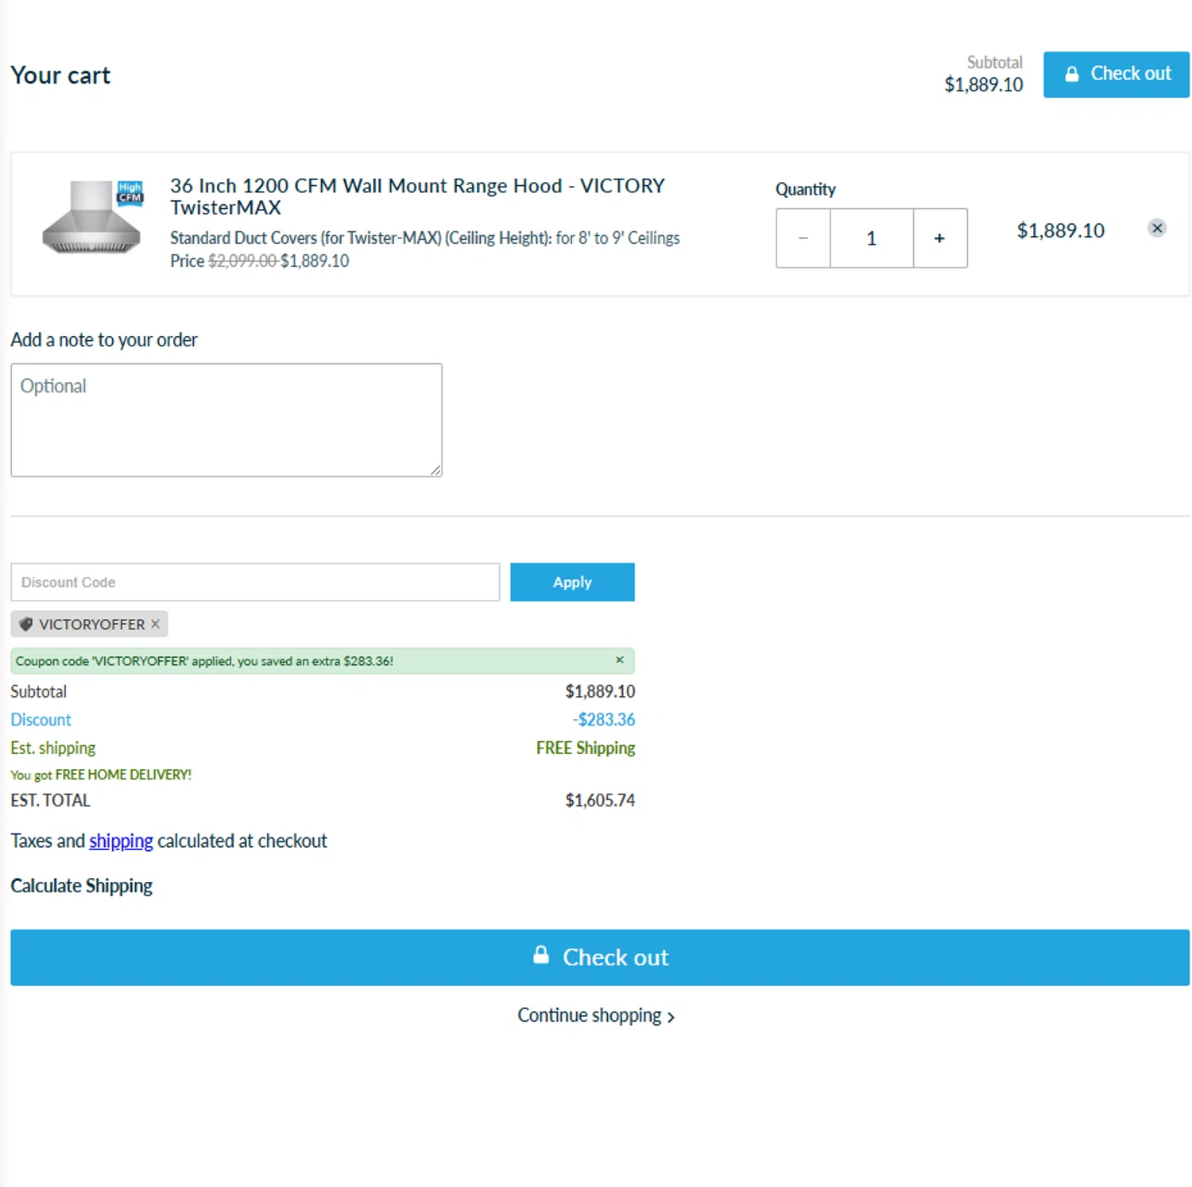
Task: Open the shipping link
Action: coord(121,841)
